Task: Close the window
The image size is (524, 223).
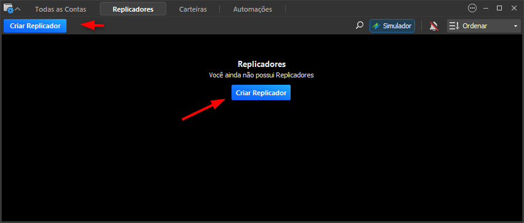Action: [x=514, y=9]
